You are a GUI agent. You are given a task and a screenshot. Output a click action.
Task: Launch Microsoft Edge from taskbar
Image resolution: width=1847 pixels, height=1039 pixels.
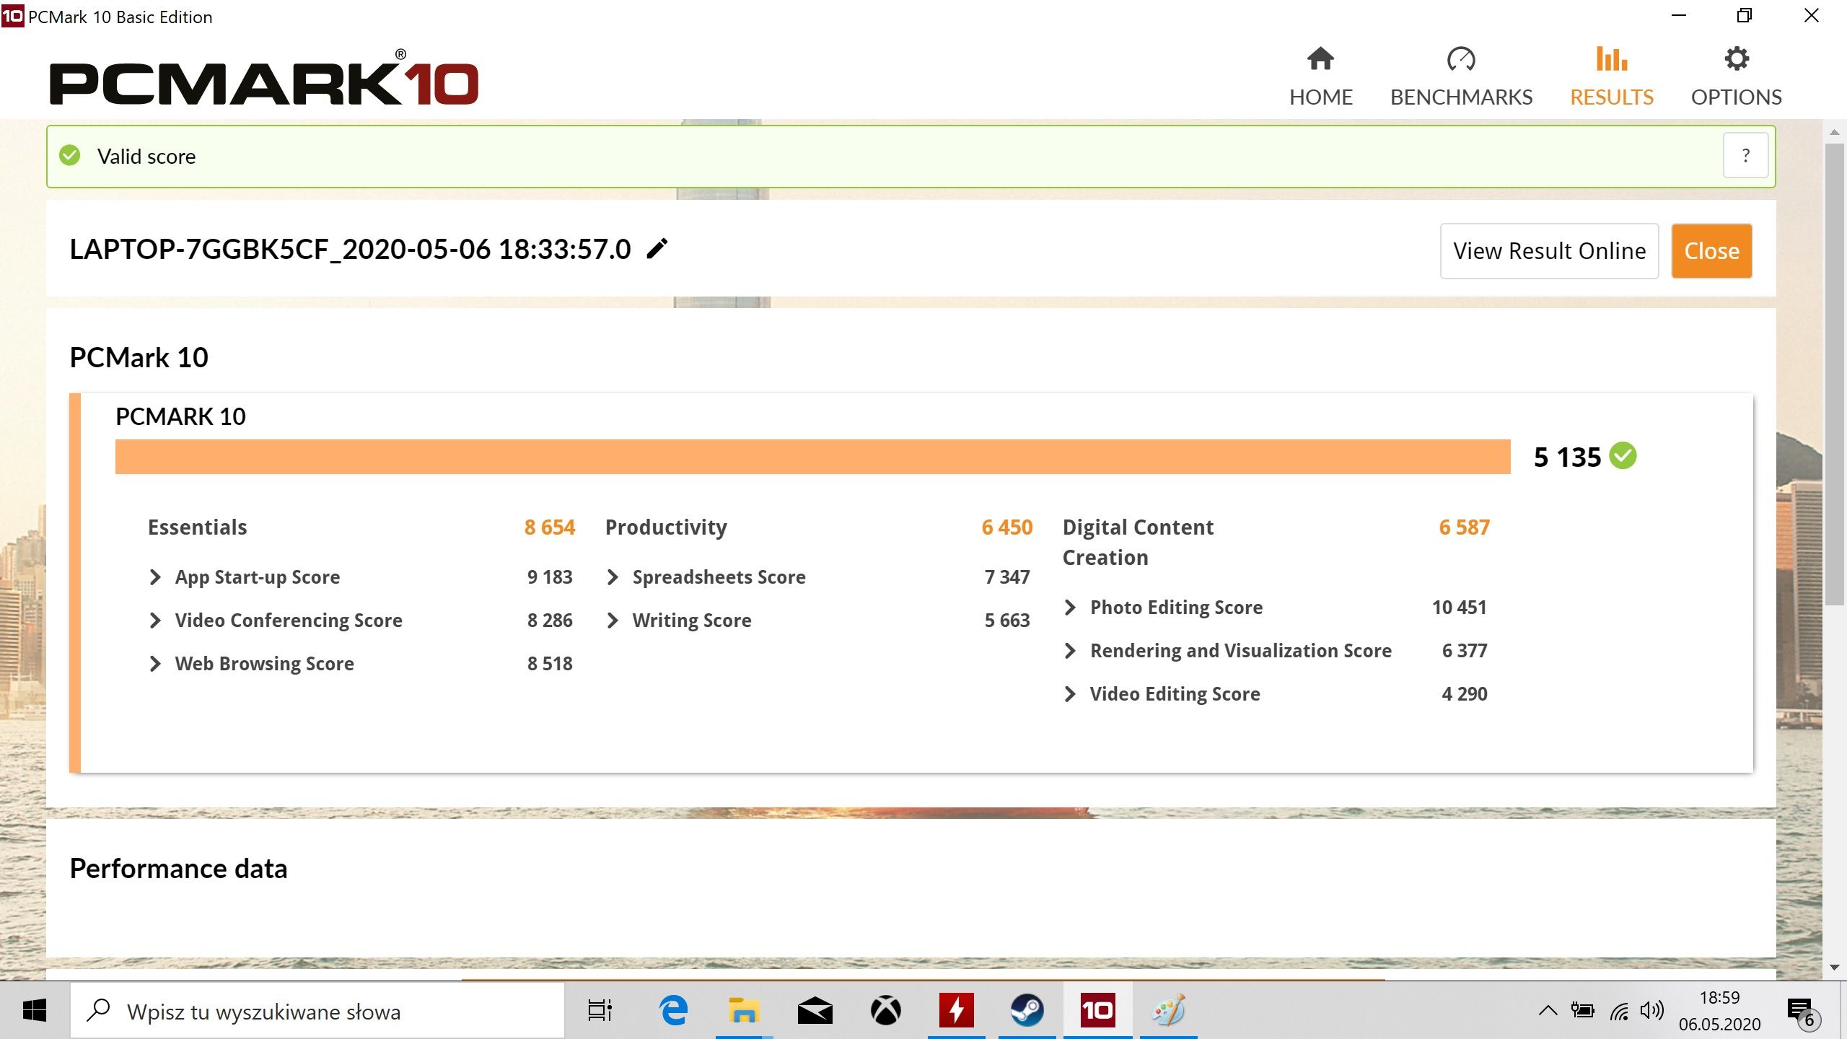pos(673,1010)
